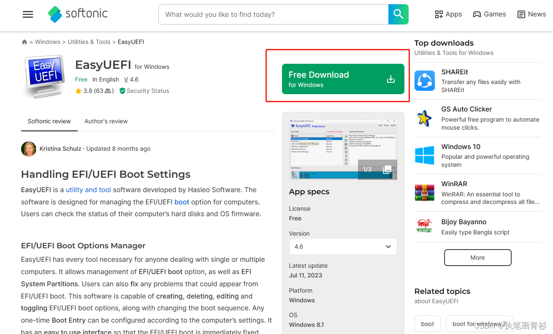Click Handling EFI/UEFI Boot Settings heading

[x=106, y=174]
